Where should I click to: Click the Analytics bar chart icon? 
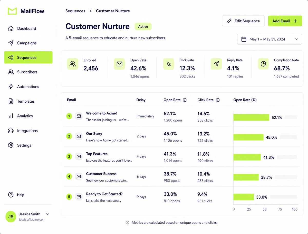pyautogui.click(x=11, y=116)
